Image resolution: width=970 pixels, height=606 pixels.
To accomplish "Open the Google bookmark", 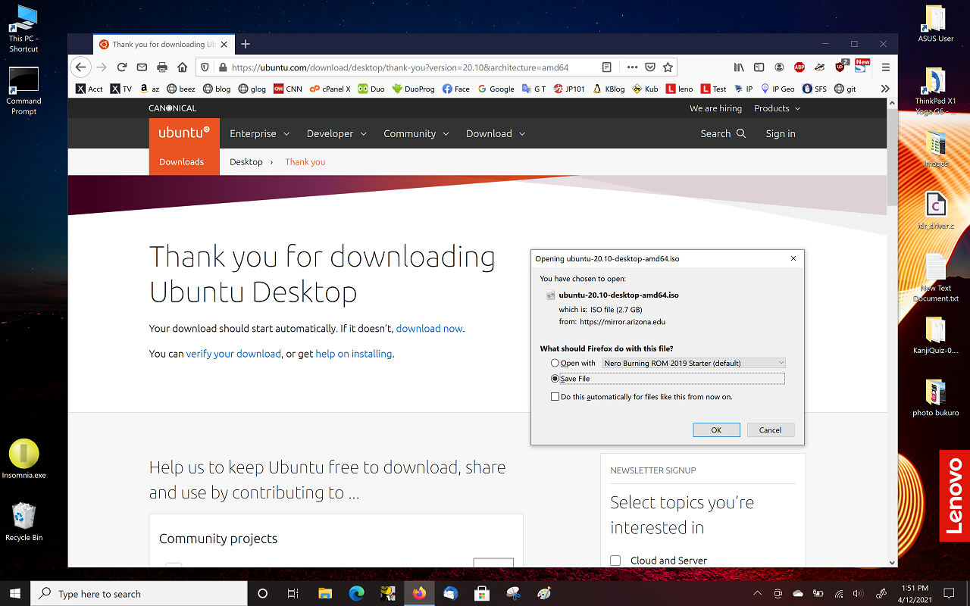I will pos(496,89).
